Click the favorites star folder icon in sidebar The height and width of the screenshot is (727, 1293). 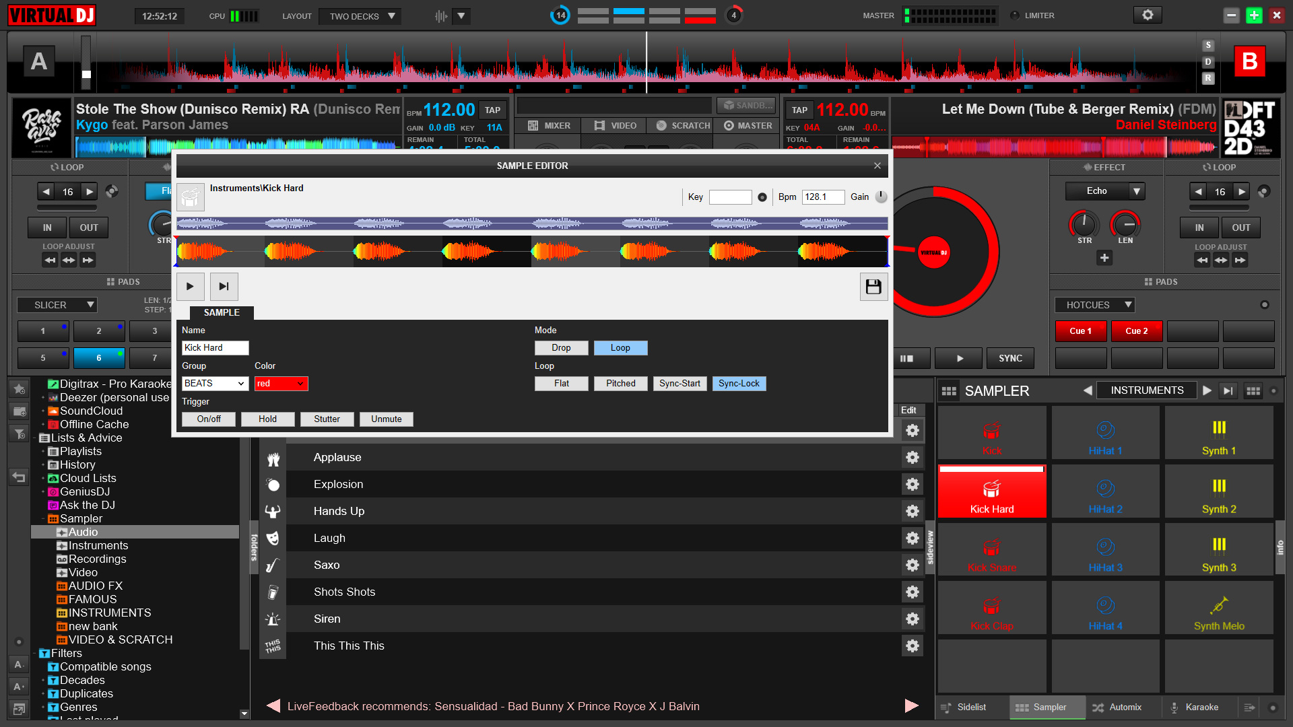(x=19, y=388)
